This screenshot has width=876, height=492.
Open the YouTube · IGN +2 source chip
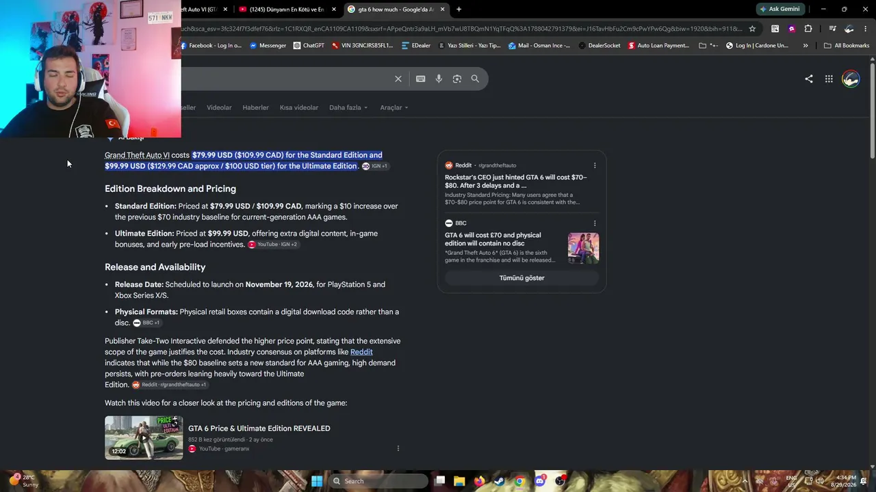(272, 245)
